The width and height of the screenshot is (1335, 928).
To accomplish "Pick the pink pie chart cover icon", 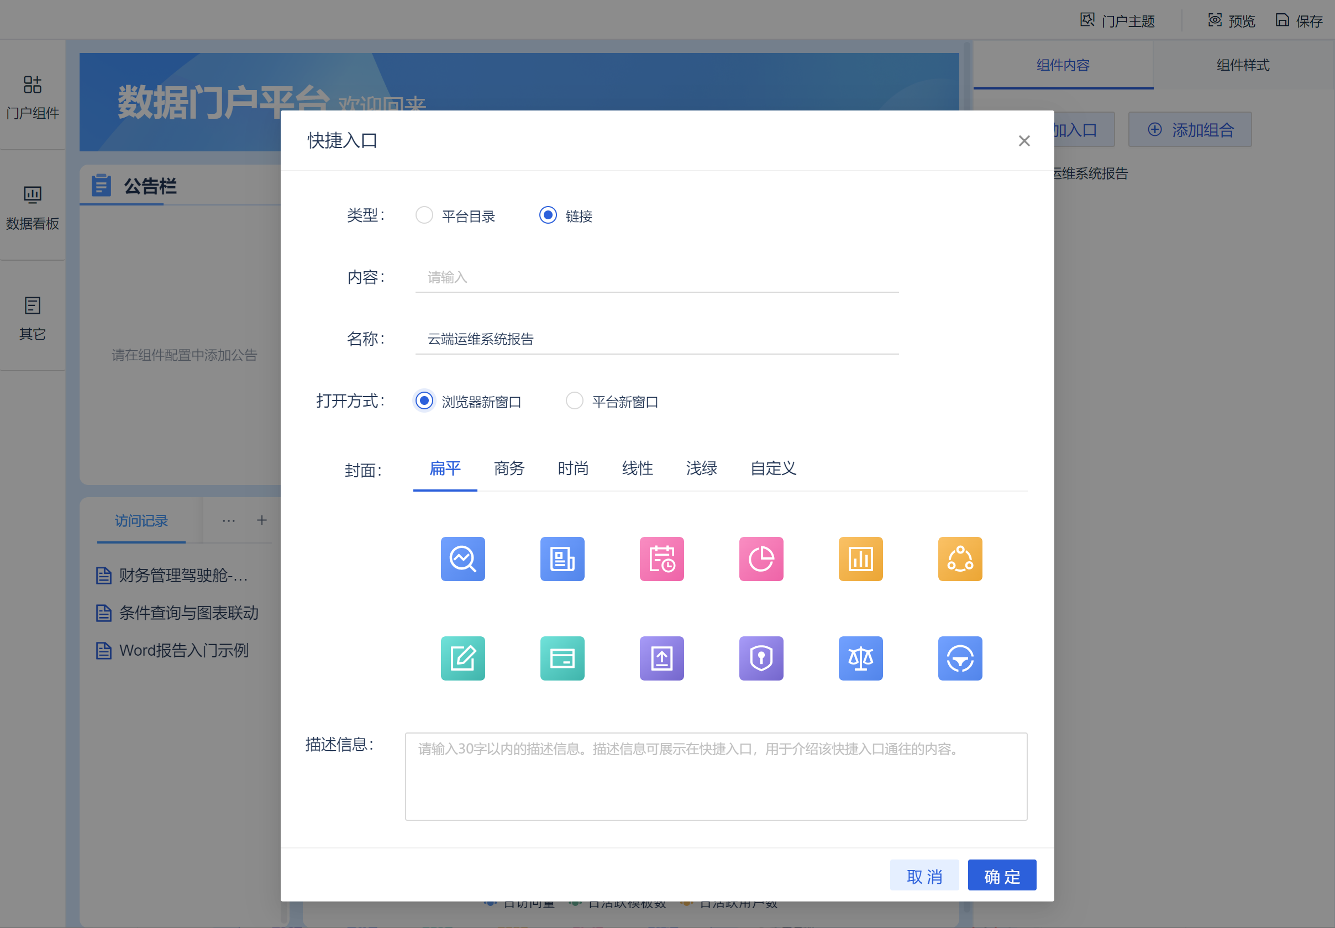I will coord(760,558).
